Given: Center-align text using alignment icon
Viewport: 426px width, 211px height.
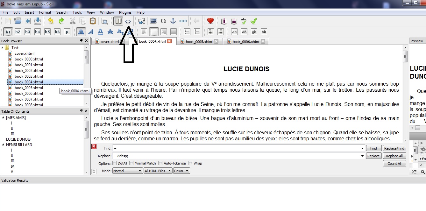Looking at the screenshot, I should point(154,32).
